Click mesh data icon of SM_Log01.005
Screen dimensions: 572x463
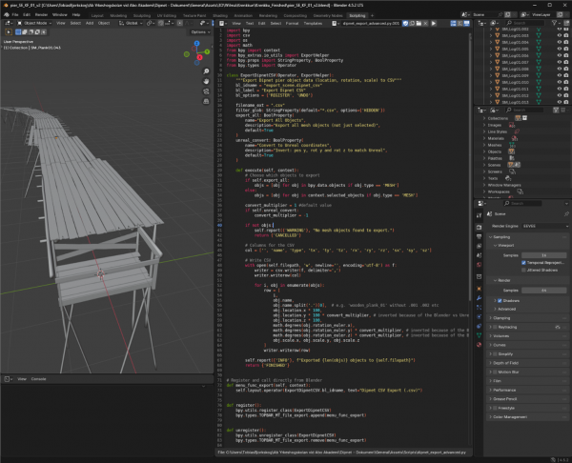[539, 49]
